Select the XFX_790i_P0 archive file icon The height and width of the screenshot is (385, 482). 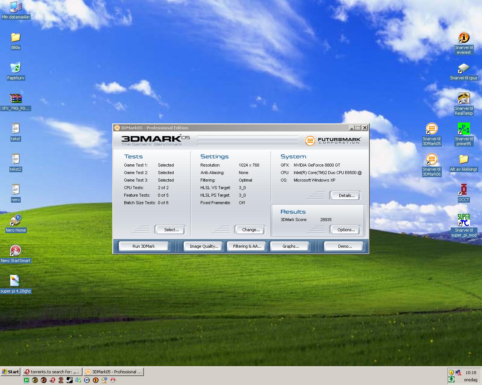(15, 102)
